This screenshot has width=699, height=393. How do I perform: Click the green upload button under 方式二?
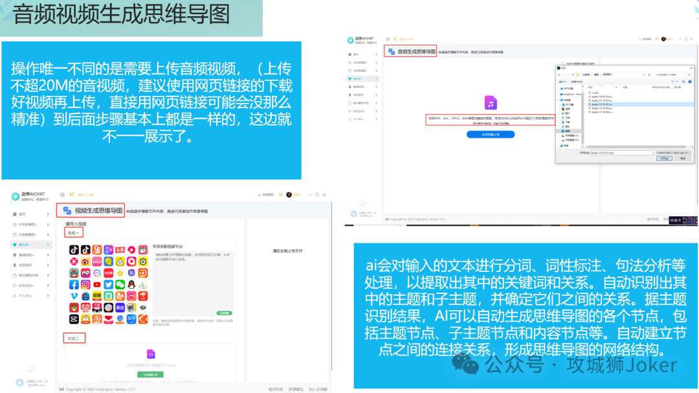click(150, 375)
